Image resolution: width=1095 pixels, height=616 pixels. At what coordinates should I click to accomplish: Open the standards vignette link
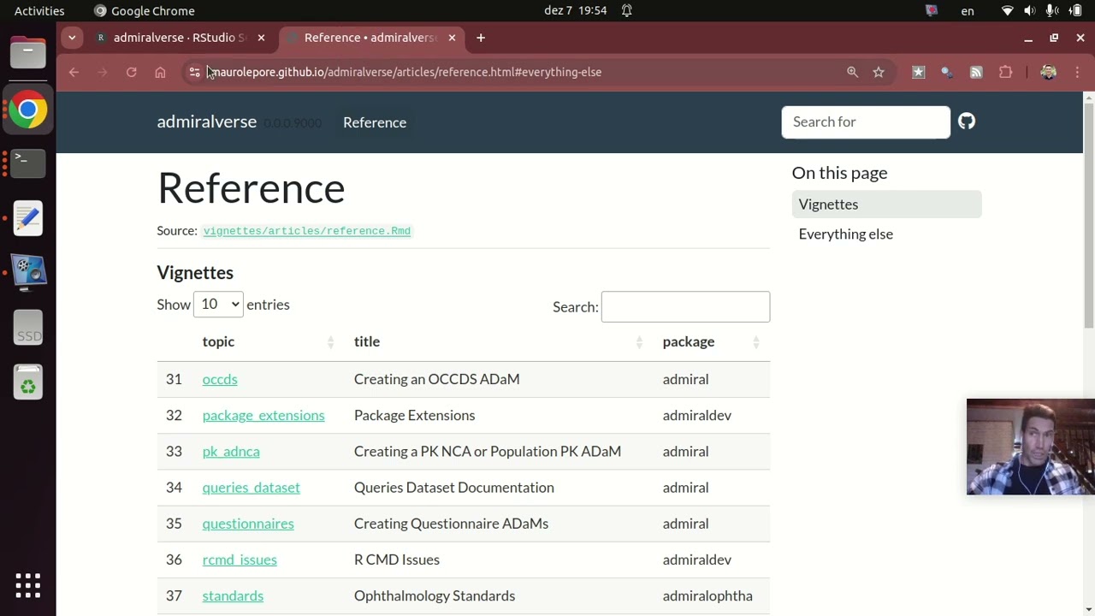(233, 595)
